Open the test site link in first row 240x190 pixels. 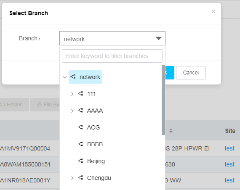(x=229, y=148)
